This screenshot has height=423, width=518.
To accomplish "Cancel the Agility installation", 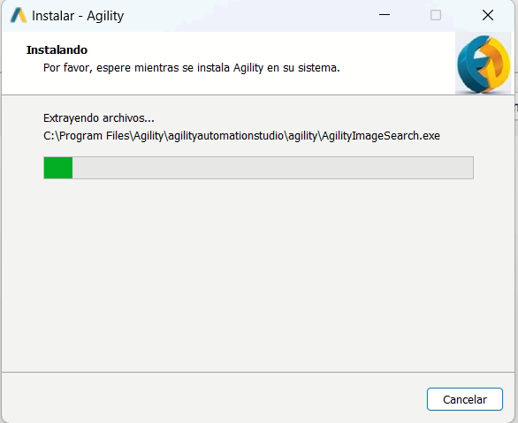I will (464, 399).
